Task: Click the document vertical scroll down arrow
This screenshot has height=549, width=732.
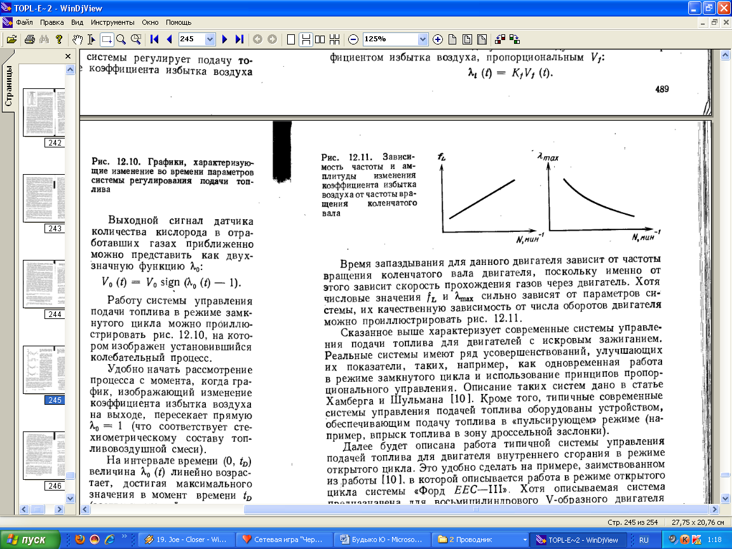Action: [726, 498]
